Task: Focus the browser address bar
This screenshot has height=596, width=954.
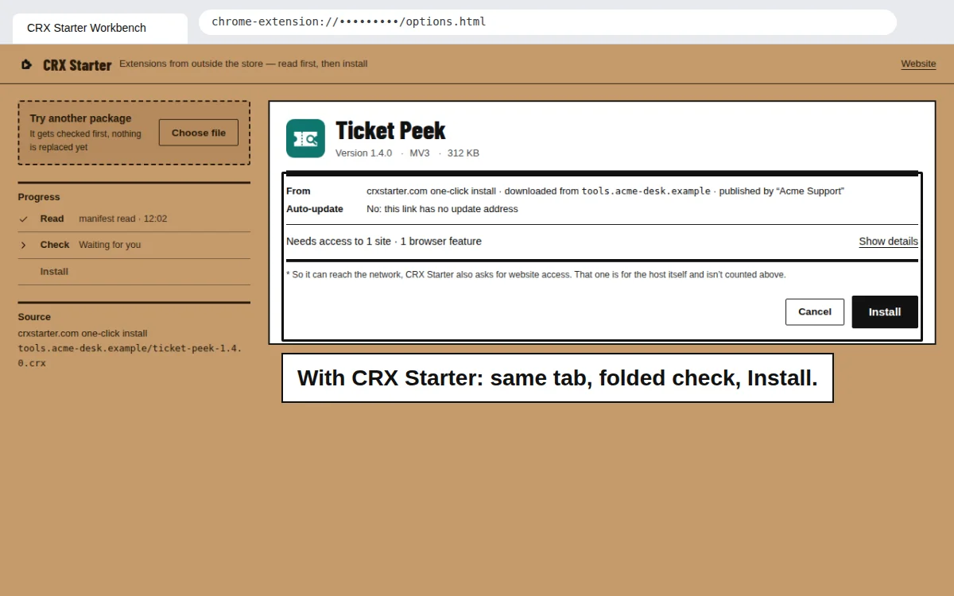Action: 548,22
